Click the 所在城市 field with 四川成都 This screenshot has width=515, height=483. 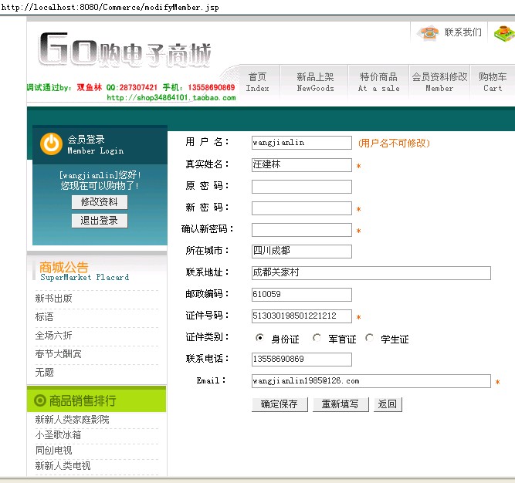point(302,252)
